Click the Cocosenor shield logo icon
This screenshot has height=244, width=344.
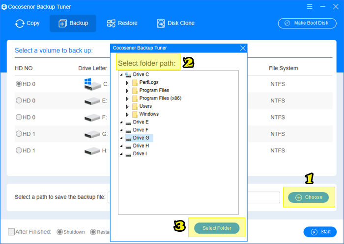4,7
